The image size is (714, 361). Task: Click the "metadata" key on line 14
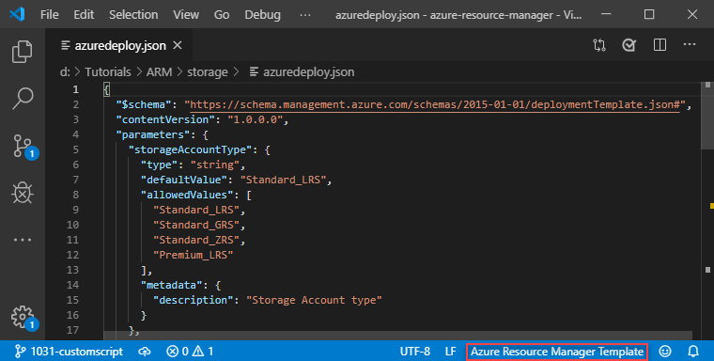pyautogui.click(x=172, y=285)
